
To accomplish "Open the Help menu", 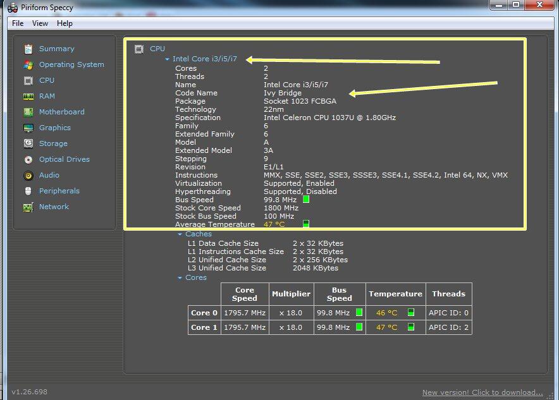I will 64,23.
